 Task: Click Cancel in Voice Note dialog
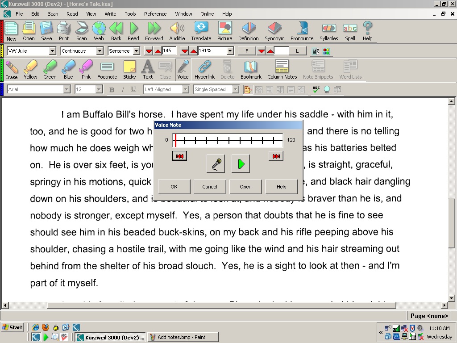tap(210, 187)
